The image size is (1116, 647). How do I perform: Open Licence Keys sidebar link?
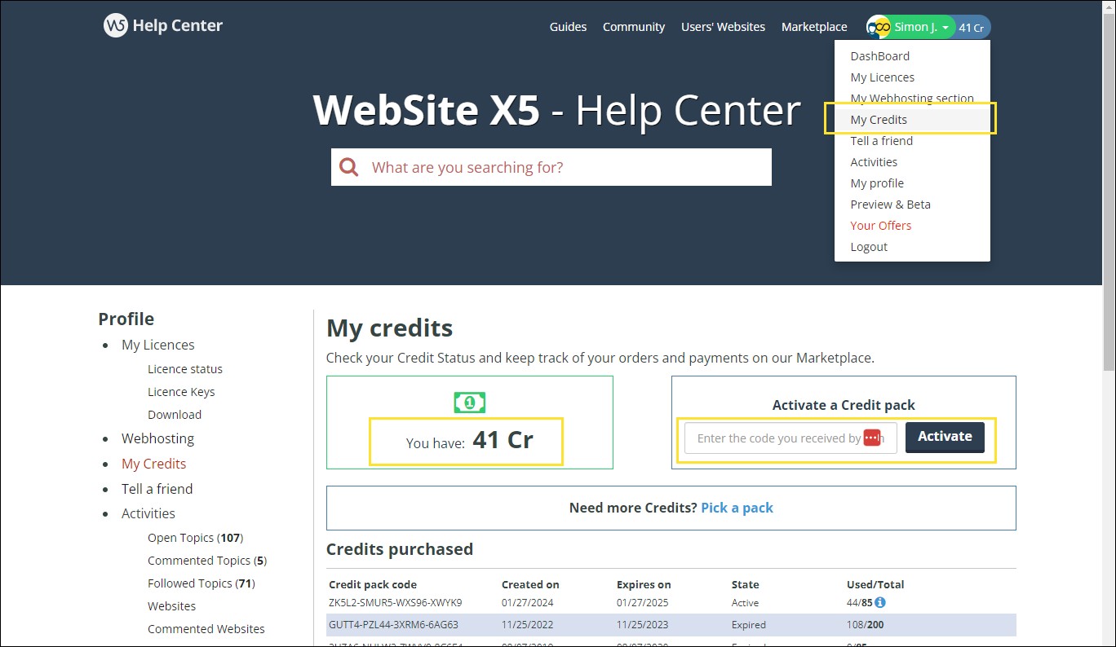pyautogui.click(x=181, y=392)
